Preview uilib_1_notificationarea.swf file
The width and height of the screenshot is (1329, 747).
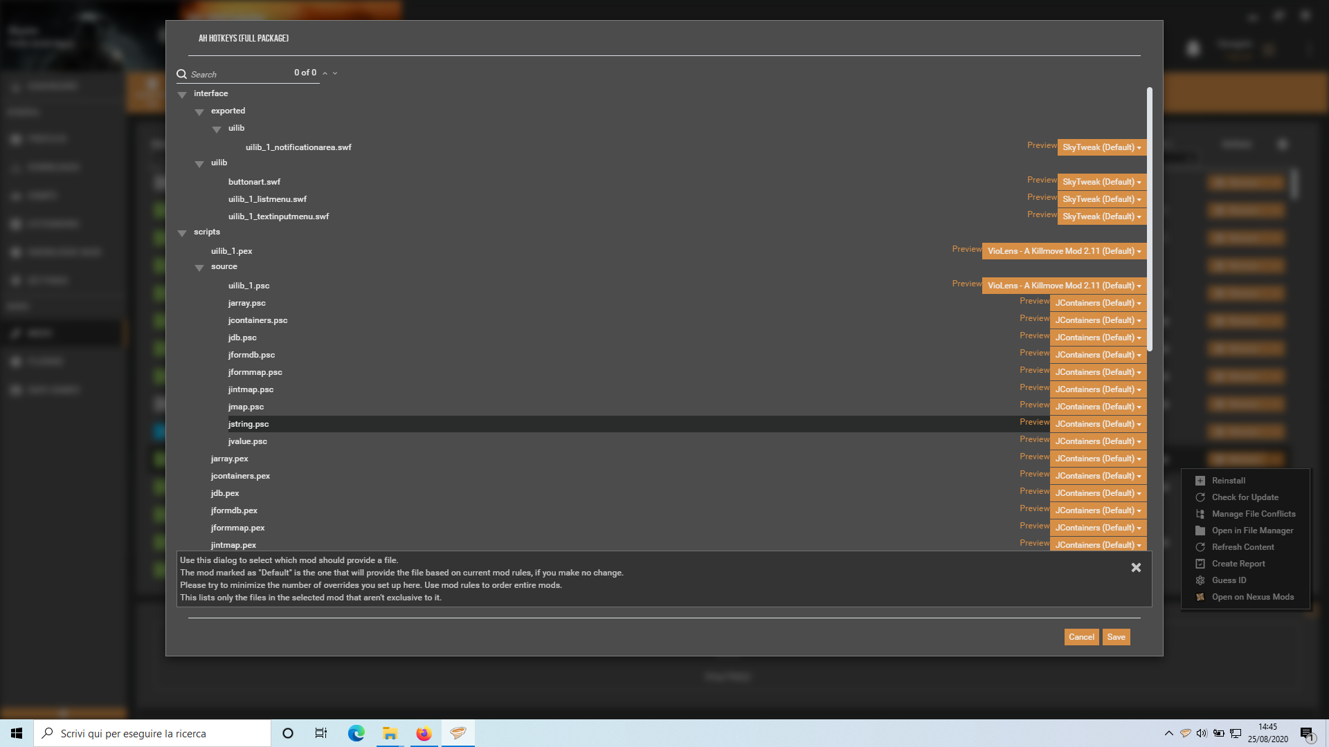tap(1042, 145)
